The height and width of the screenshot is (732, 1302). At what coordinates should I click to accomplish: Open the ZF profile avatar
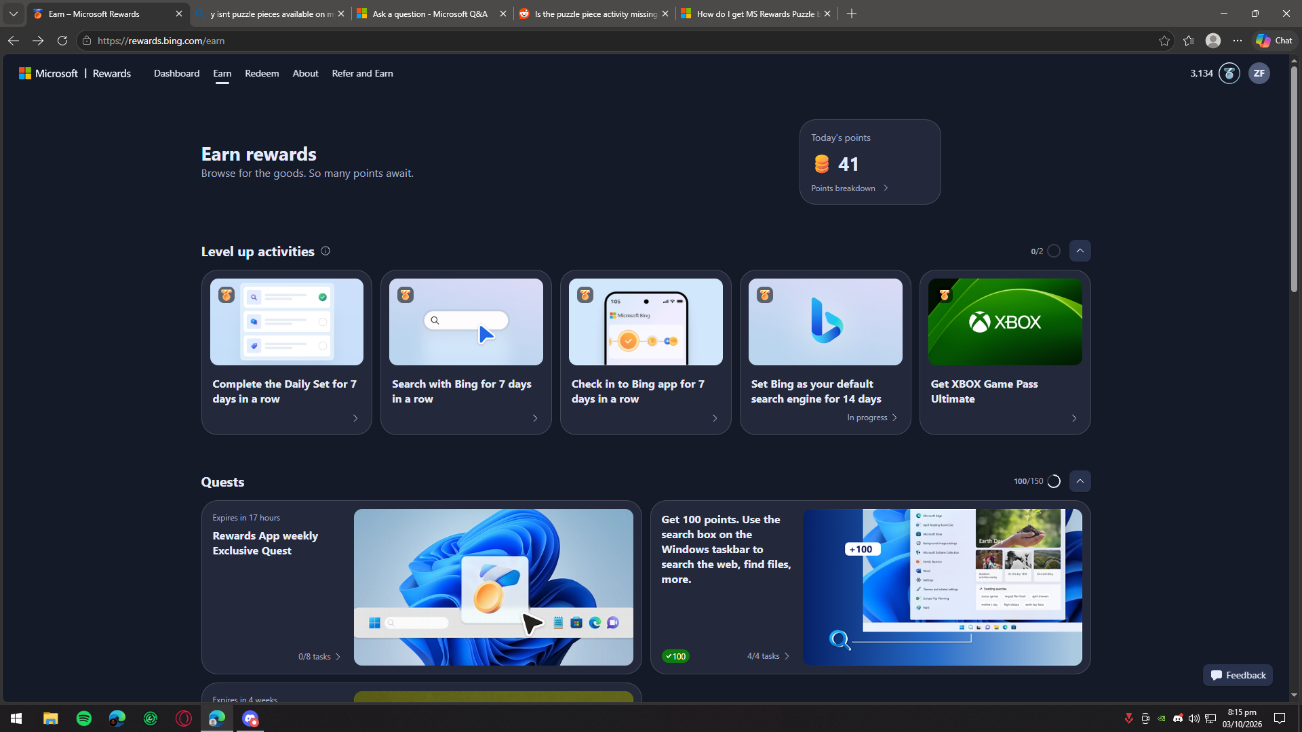(x=1259, y=73)
